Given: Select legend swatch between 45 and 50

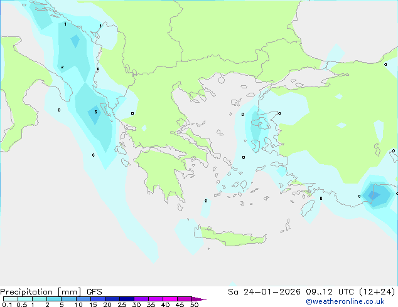Looking at the screenshot, I should coord(185,299).
